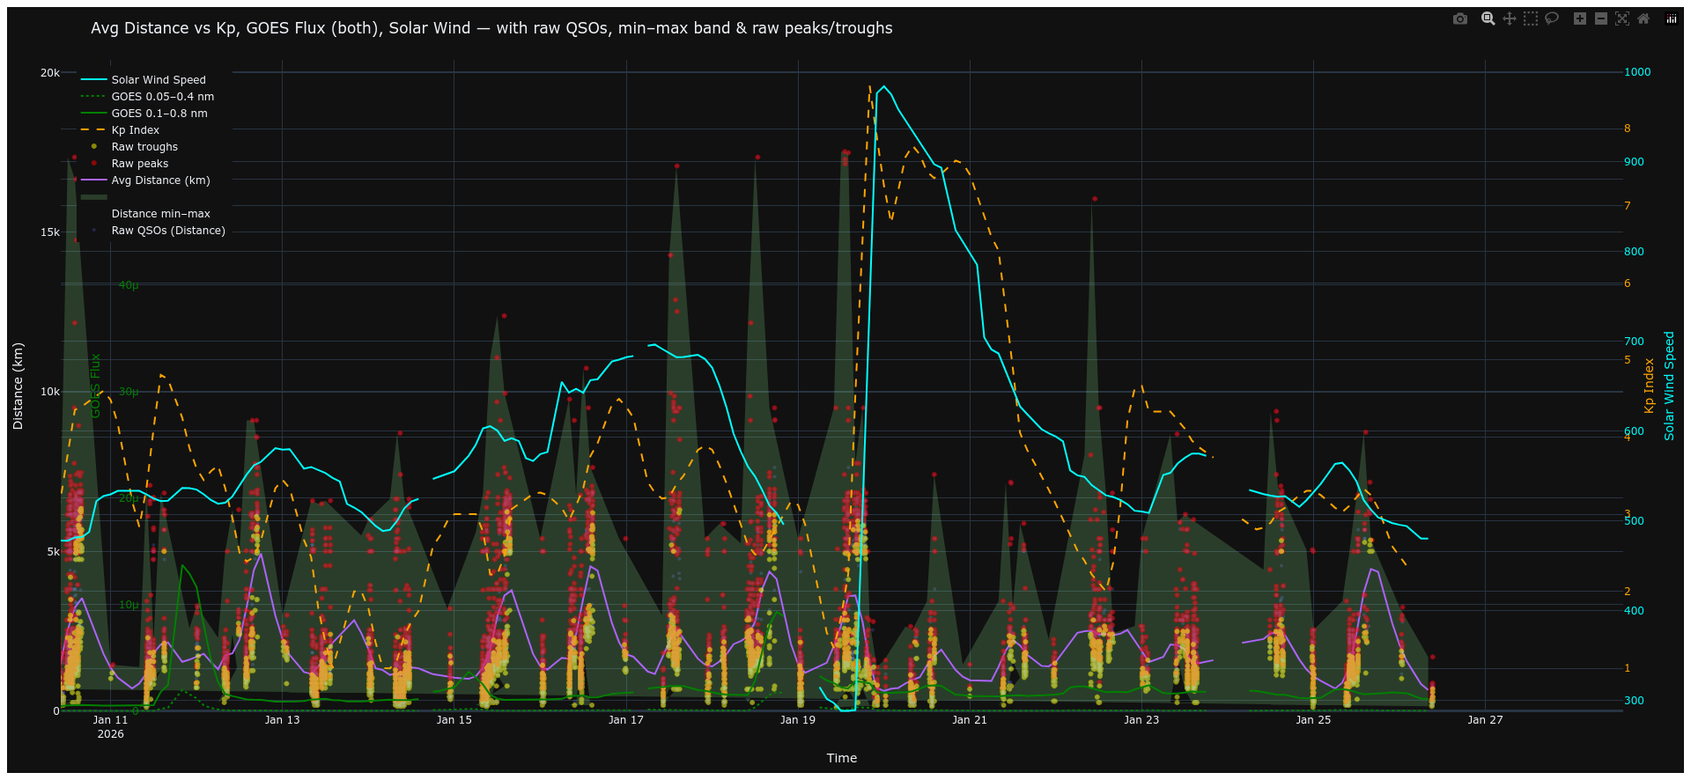Click the '1000' solar wind axis tick
The image size is (1691, 780).
tap(1637, 72)
